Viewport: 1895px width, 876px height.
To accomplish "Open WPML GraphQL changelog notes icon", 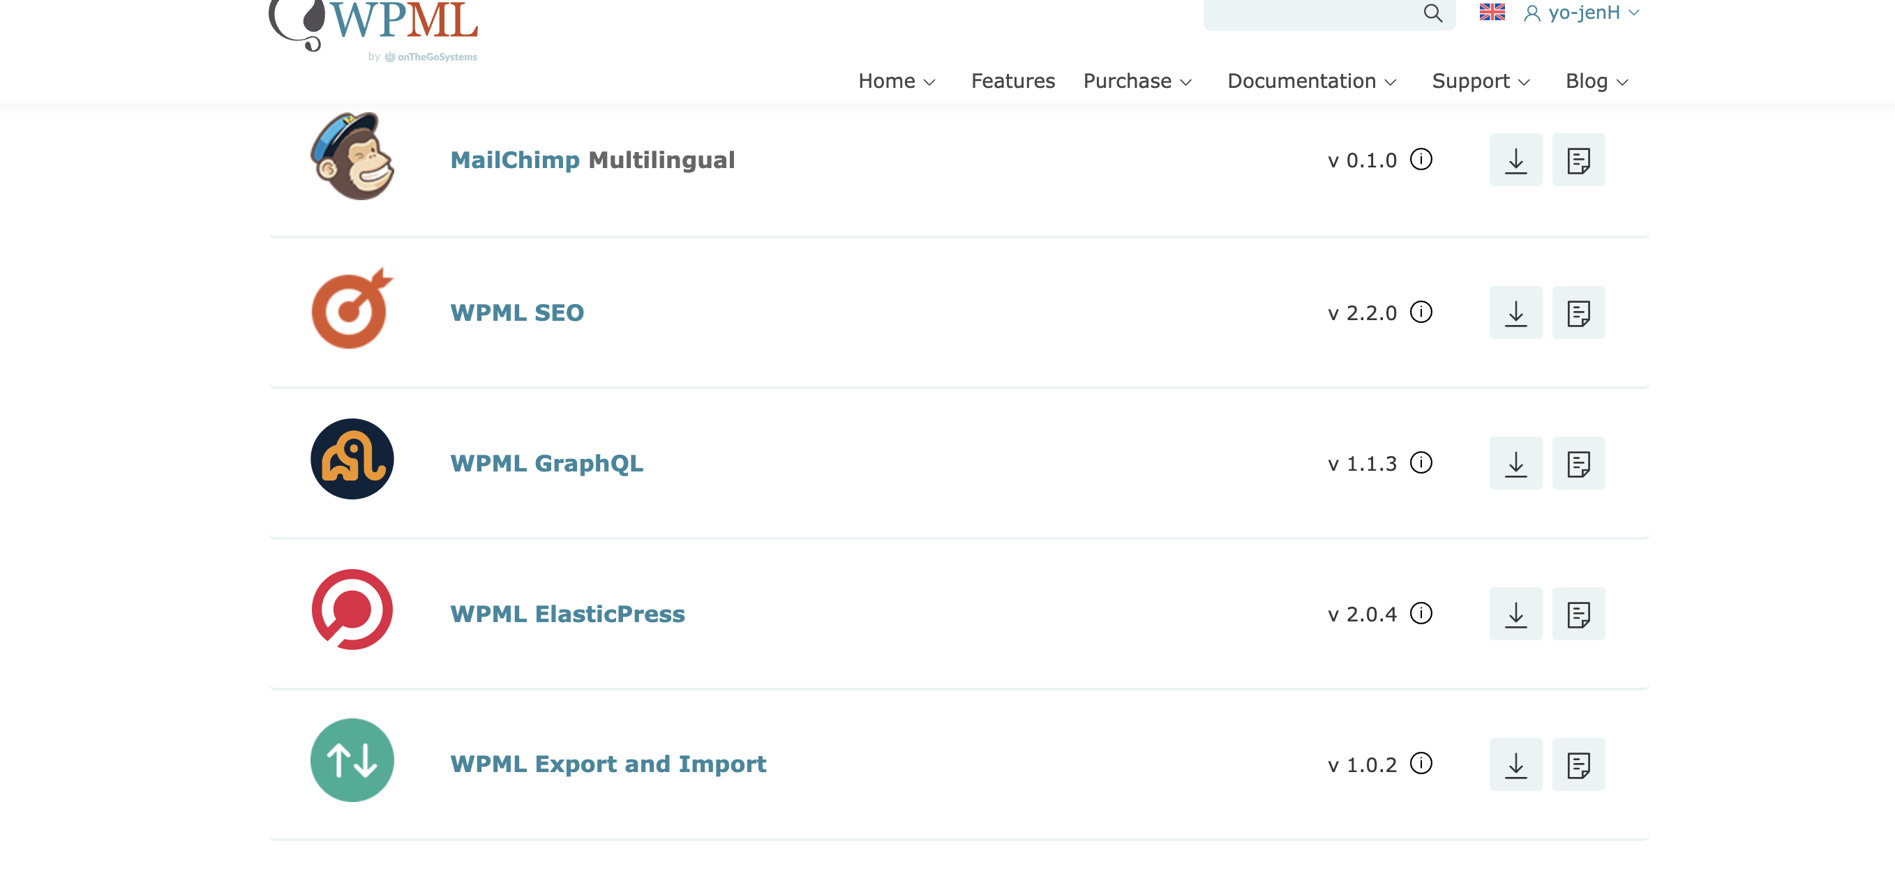I will [x=1578, y=463].
